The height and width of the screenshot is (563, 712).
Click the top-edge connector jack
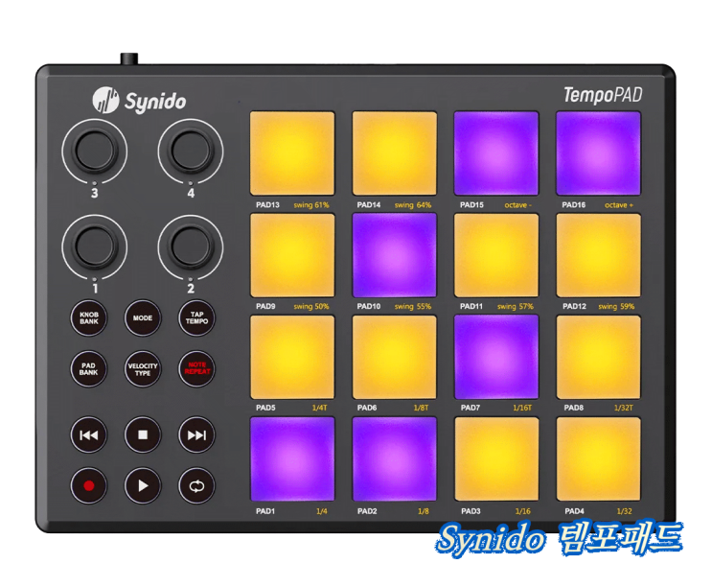[129, 59]
